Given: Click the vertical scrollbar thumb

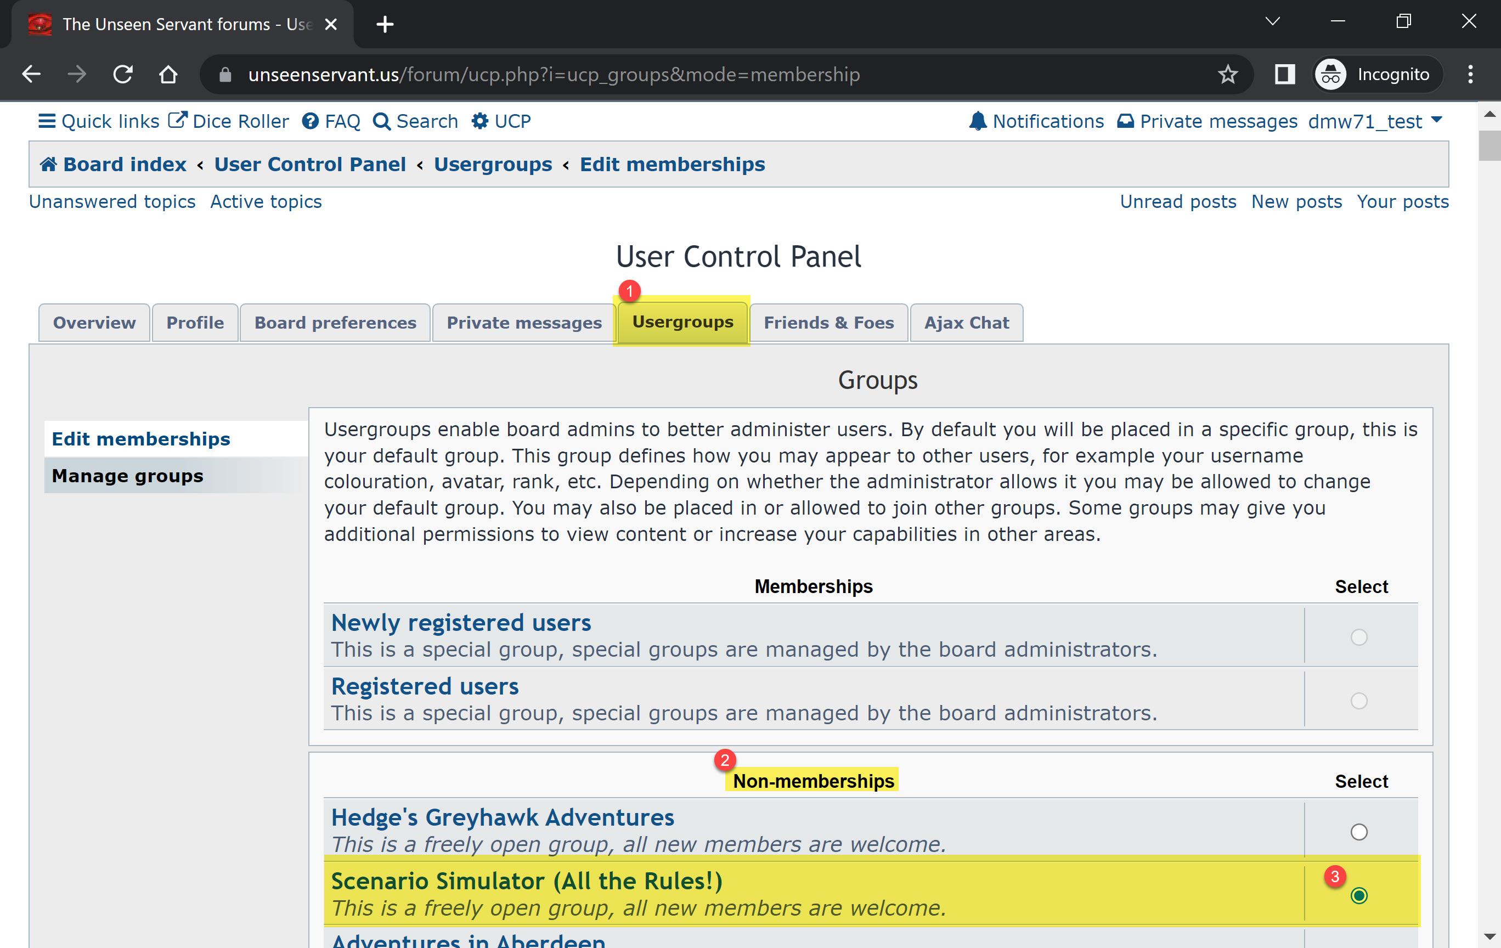Looking at the screenshot, I should pyautogui.click(x=1489, y=145).
